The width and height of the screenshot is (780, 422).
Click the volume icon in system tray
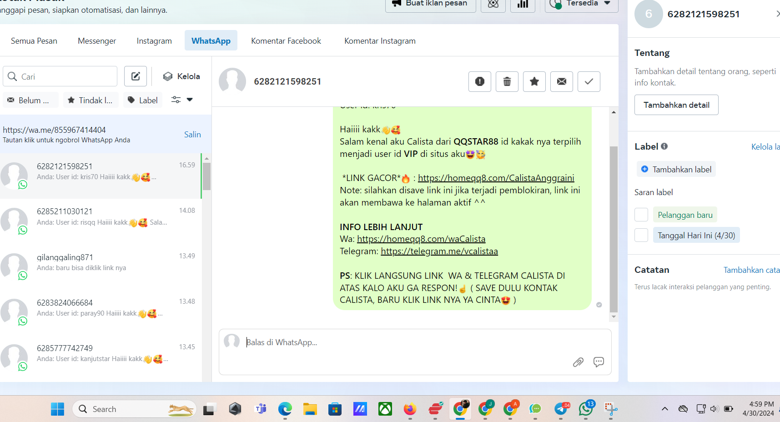(x=714, y=409)
